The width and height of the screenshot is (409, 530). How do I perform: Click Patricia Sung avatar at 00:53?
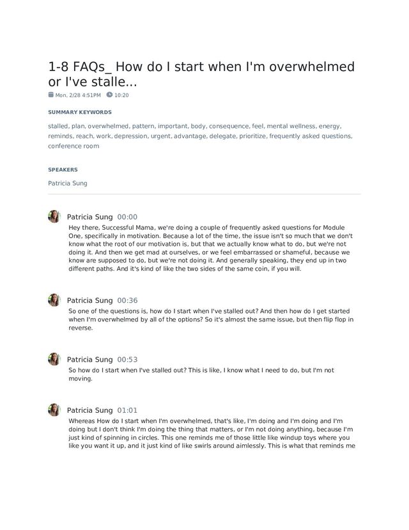[x=54, y=359]
